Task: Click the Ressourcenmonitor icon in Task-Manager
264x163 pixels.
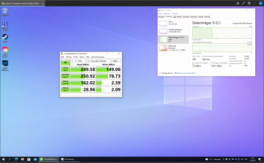Action: coord(176,73)
